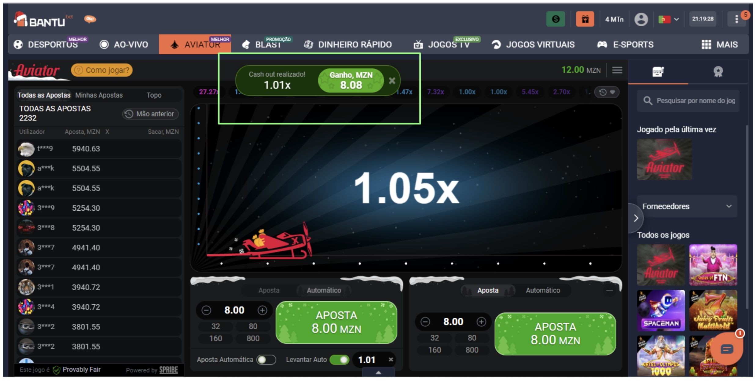Switch to Topo tab
756x381 pixels.
[x=154, y=95]
